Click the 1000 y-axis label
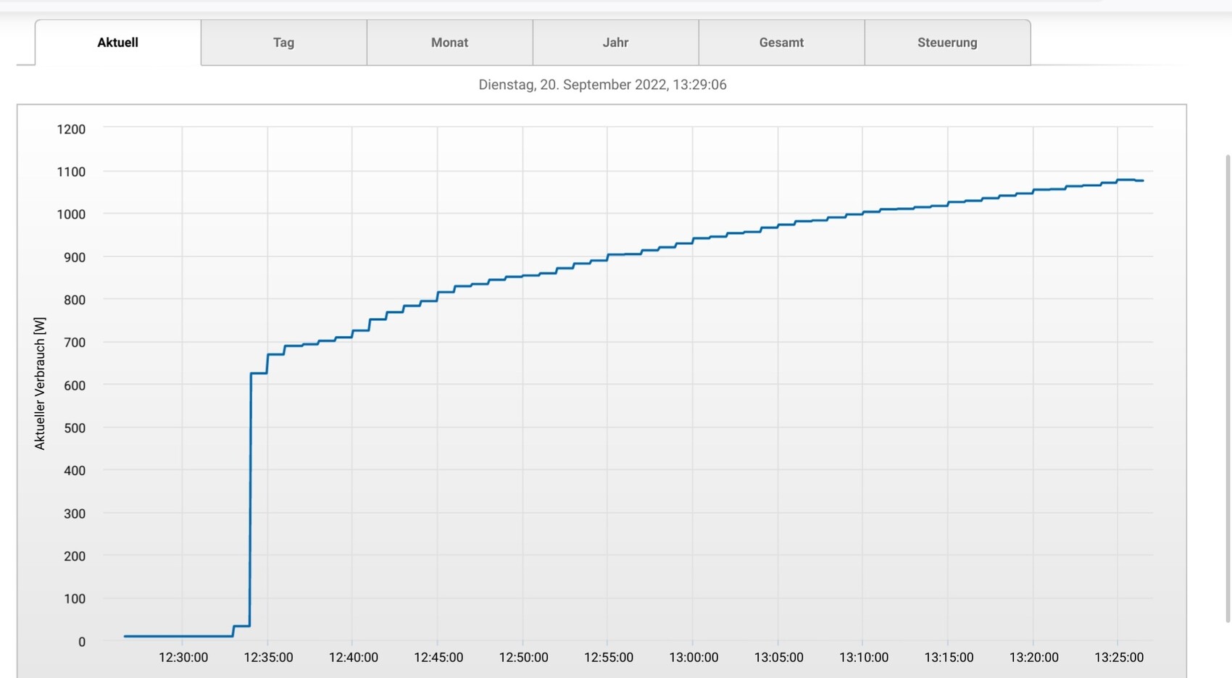Screen dimensions: 1232x678 [x=71, y=214]
